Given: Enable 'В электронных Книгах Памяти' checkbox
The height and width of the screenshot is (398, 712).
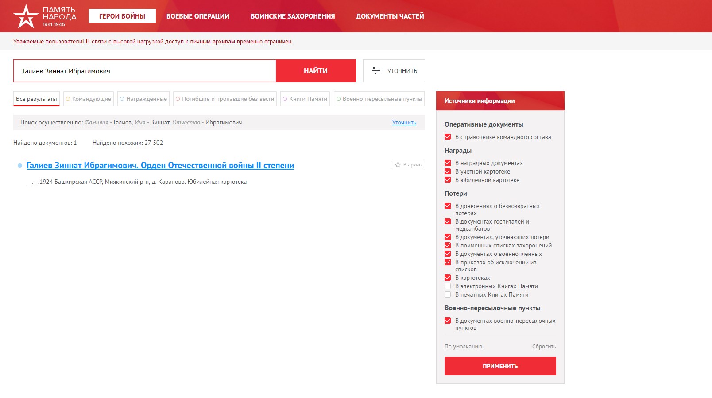Looking at the screenshot, I should point(448,286).
